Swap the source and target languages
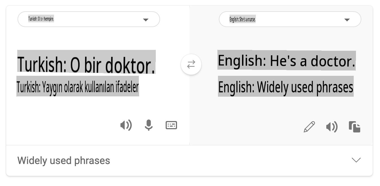Viewport: 380px width, 186px height. tap(191, 65)
